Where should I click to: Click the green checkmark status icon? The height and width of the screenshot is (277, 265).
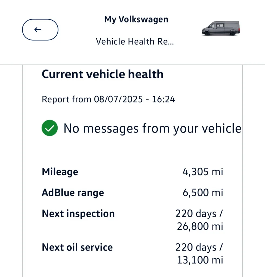(49, 128)
